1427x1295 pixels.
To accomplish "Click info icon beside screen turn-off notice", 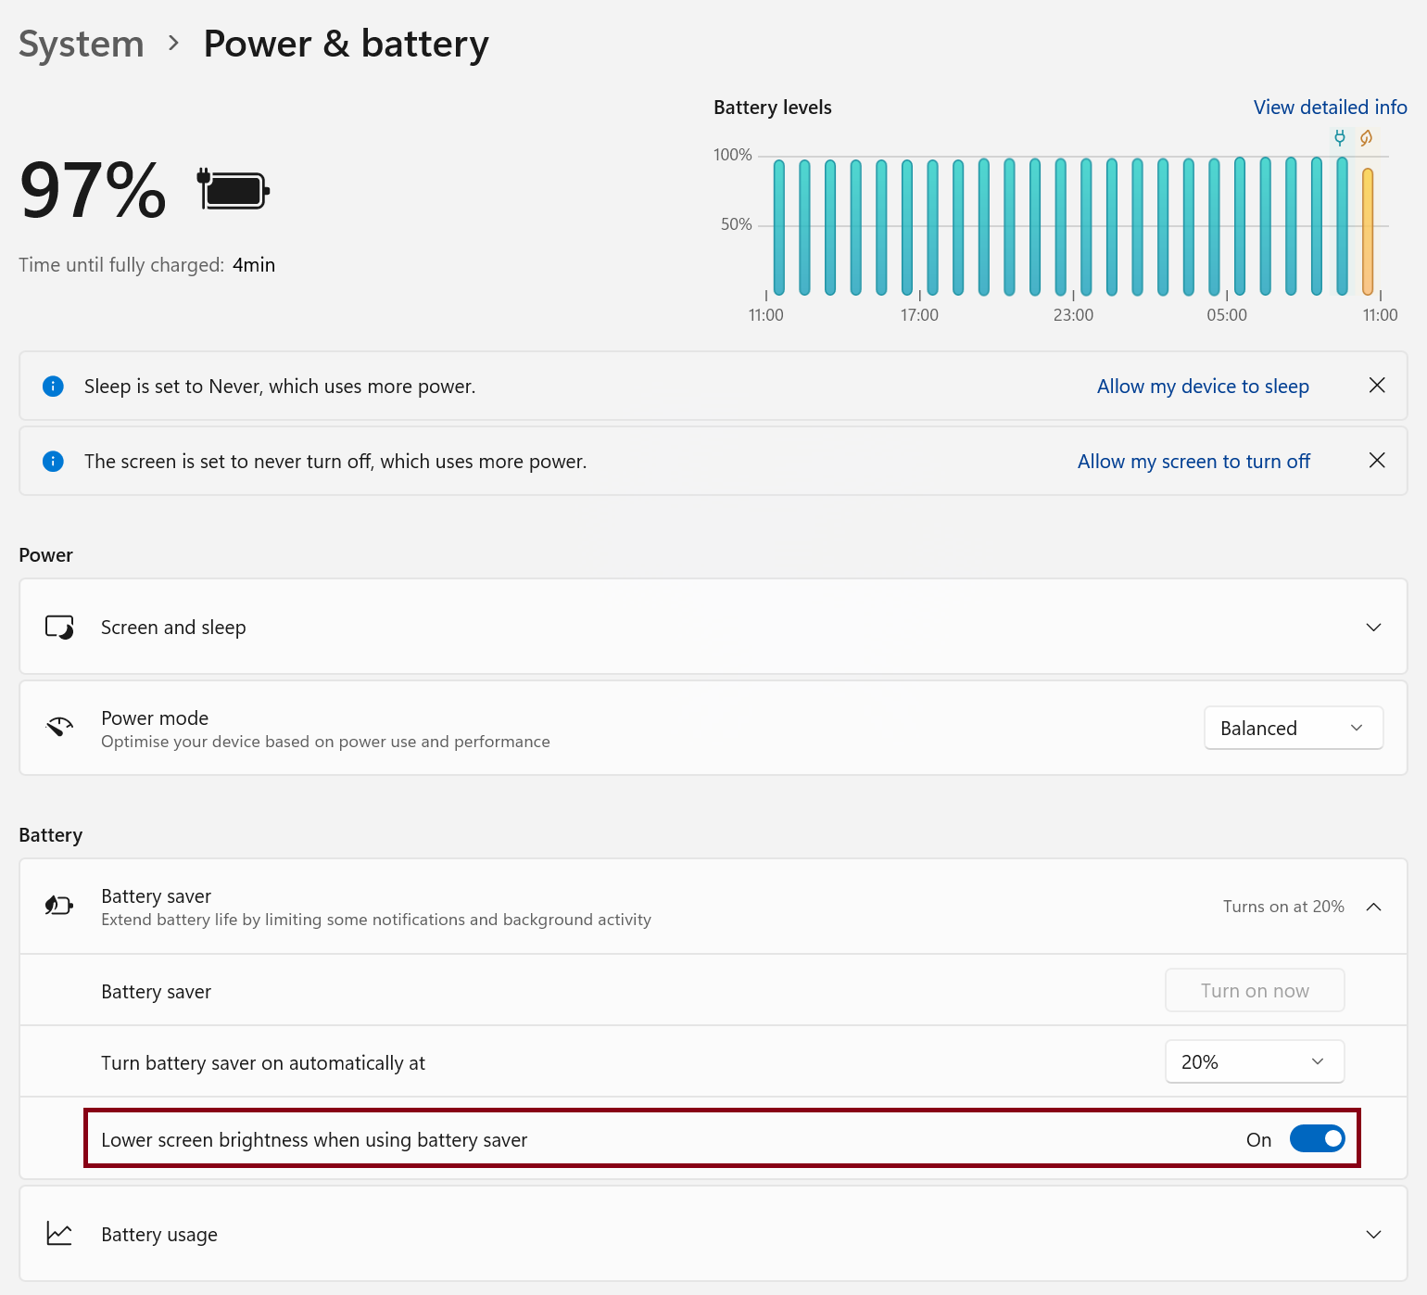I will (54, 461).
